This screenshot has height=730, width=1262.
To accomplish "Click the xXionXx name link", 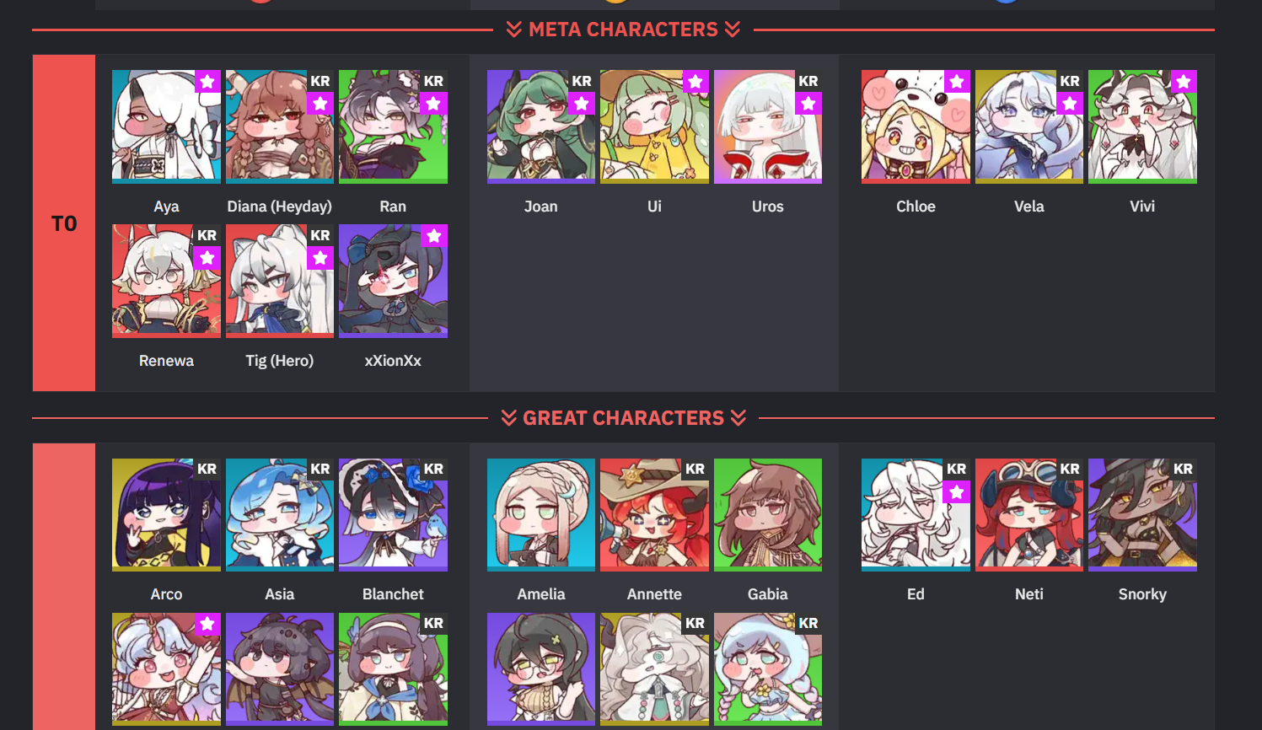I will 393,361.
